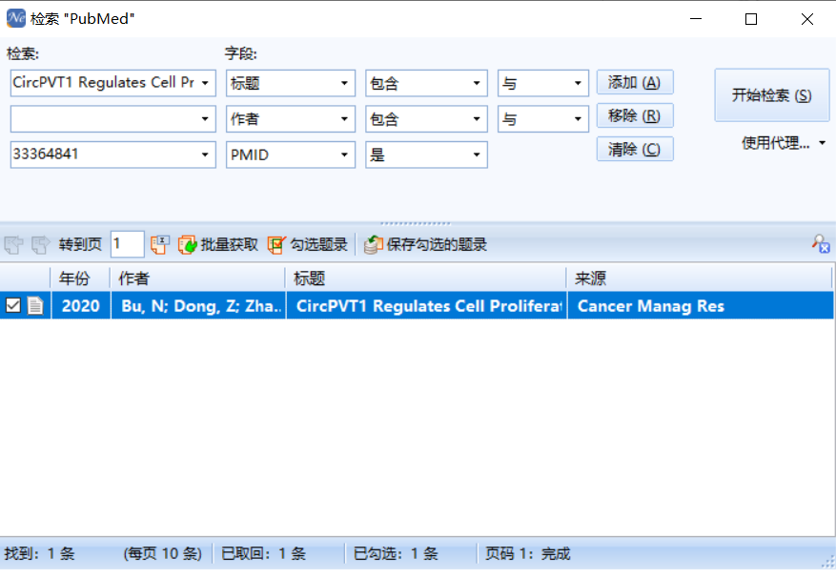Maximize the 检索 PubMed window
836x578 pixels.
click(x=751, y=19)
